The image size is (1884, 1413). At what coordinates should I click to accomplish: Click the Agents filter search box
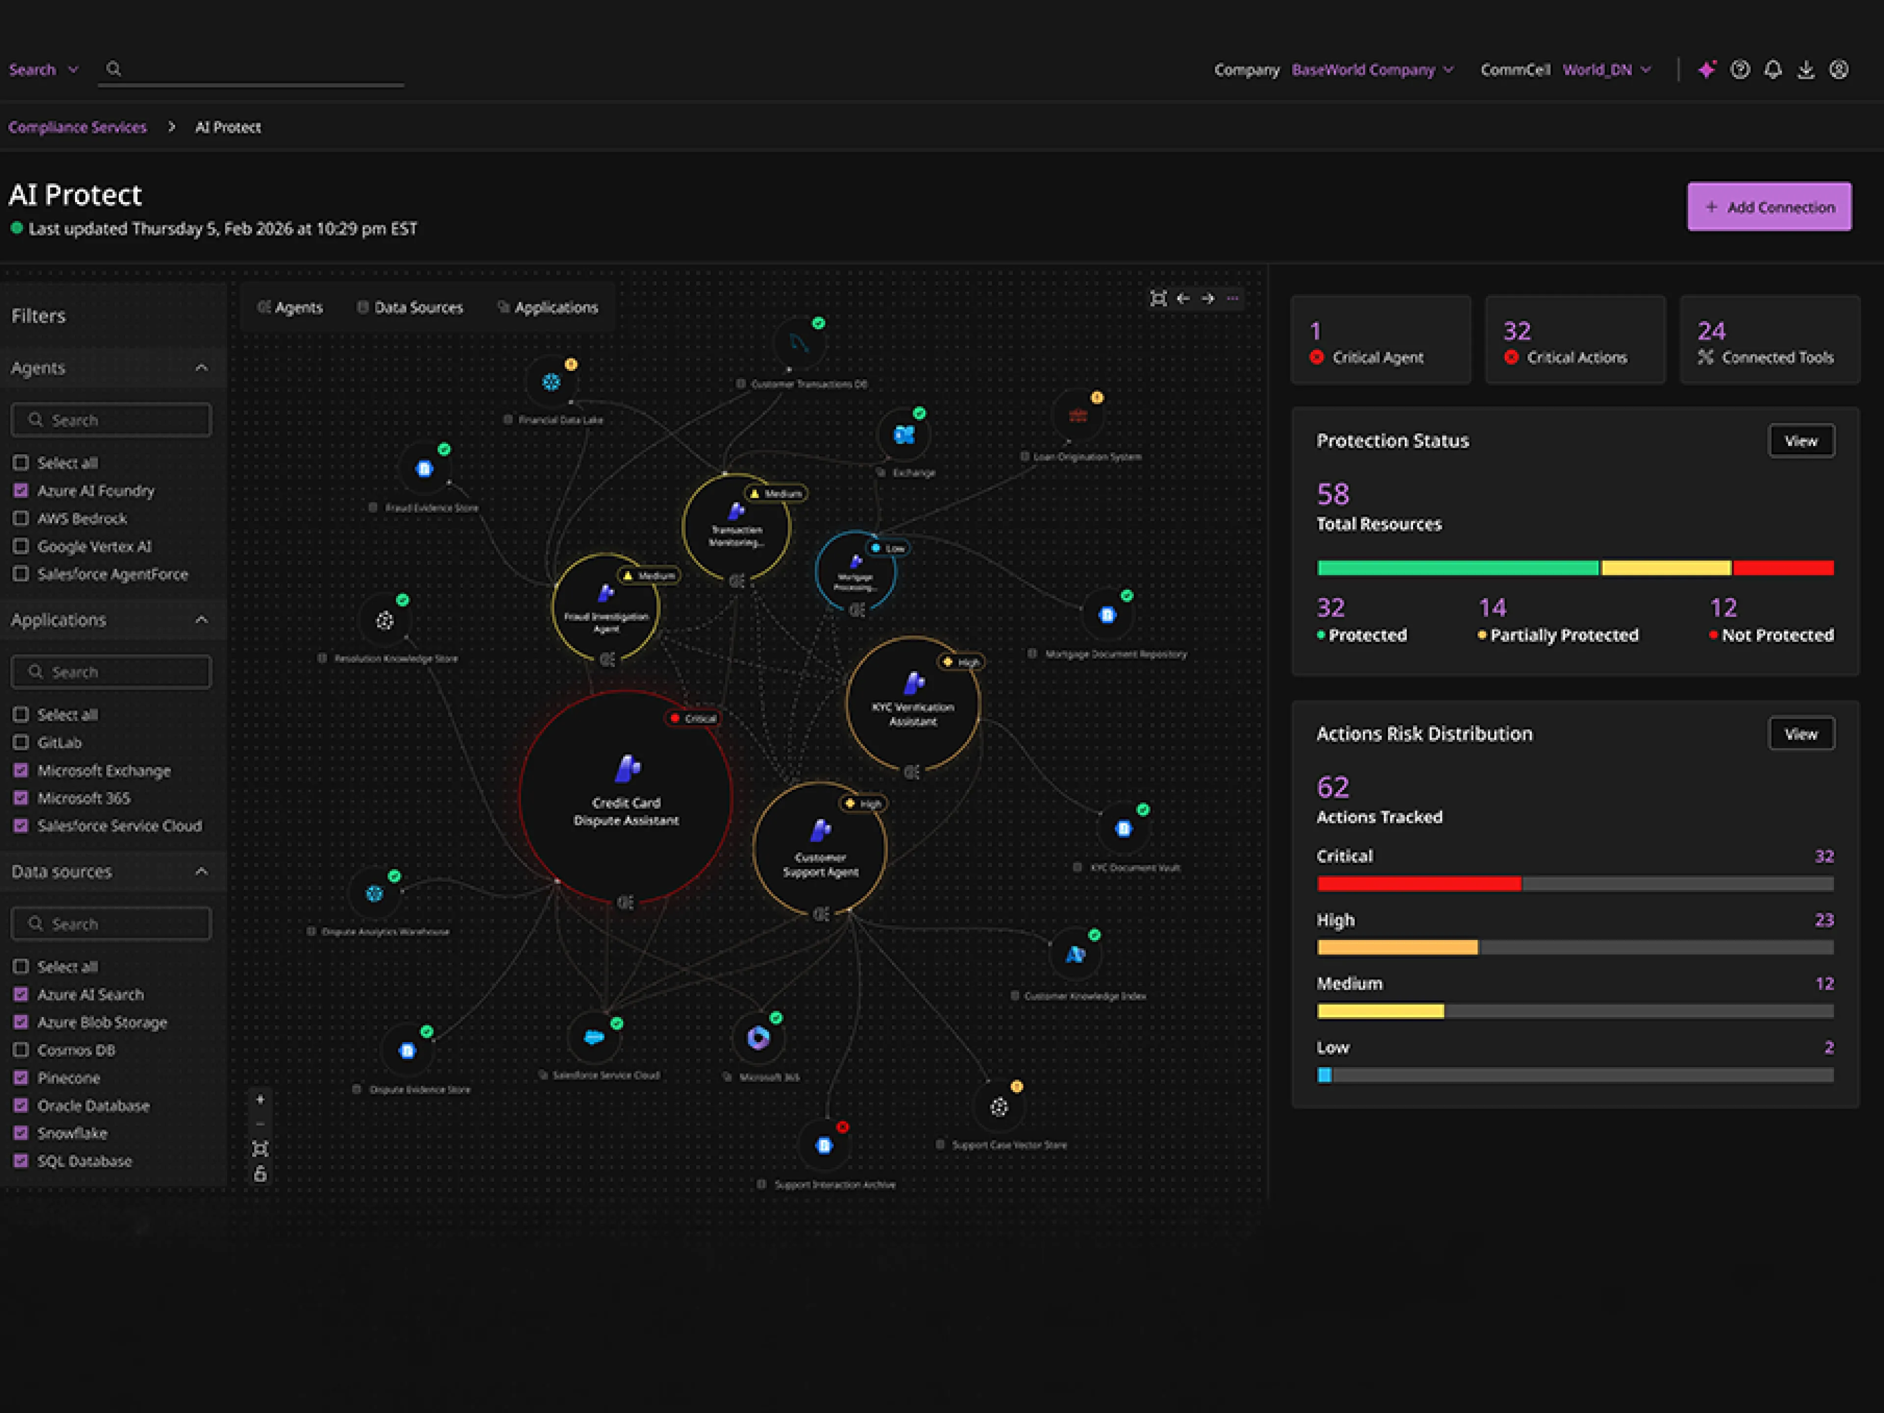pyautogui.click(x=111, y=420)
